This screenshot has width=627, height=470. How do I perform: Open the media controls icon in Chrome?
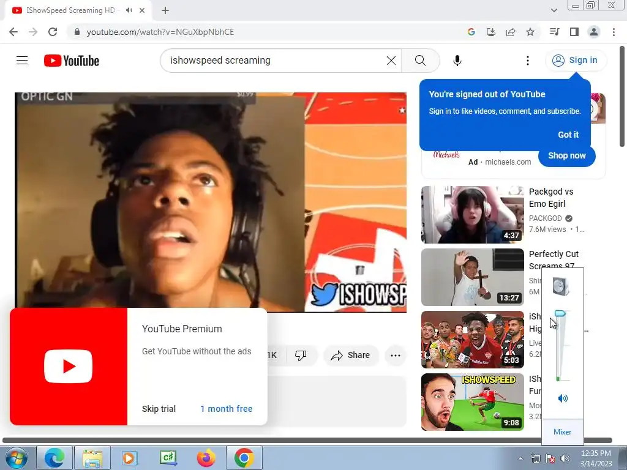pos(554,32)
